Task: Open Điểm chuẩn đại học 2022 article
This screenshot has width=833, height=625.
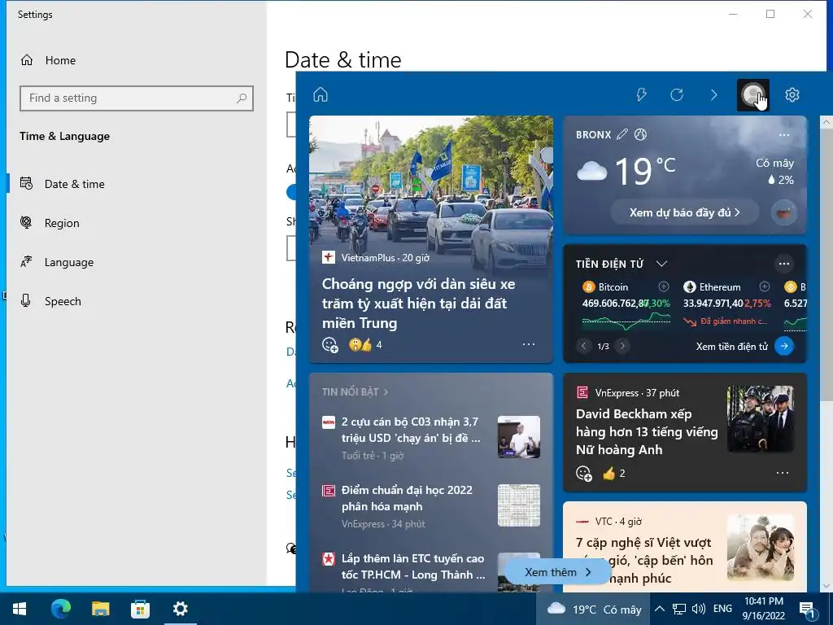Action: [407, 498]
